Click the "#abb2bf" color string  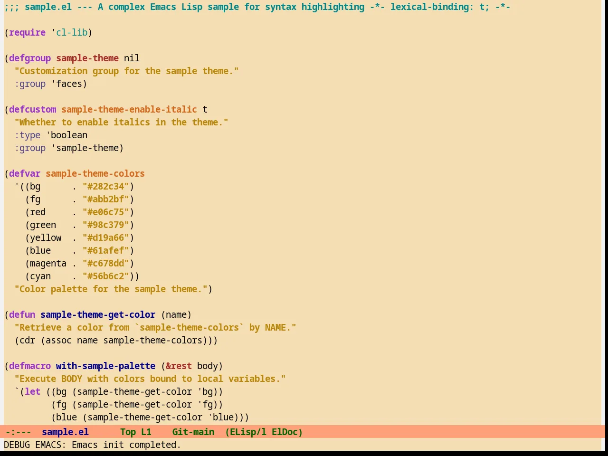(x=105, y=199)
